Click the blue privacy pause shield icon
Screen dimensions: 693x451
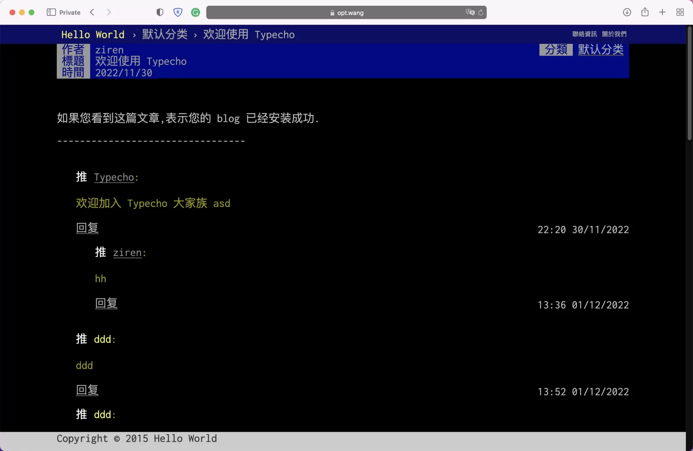(x=178, y=12)
